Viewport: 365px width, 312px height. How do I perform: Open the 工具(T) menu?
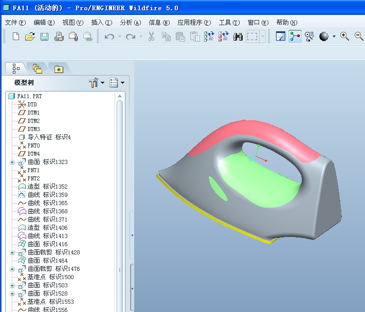pos(229,23)
